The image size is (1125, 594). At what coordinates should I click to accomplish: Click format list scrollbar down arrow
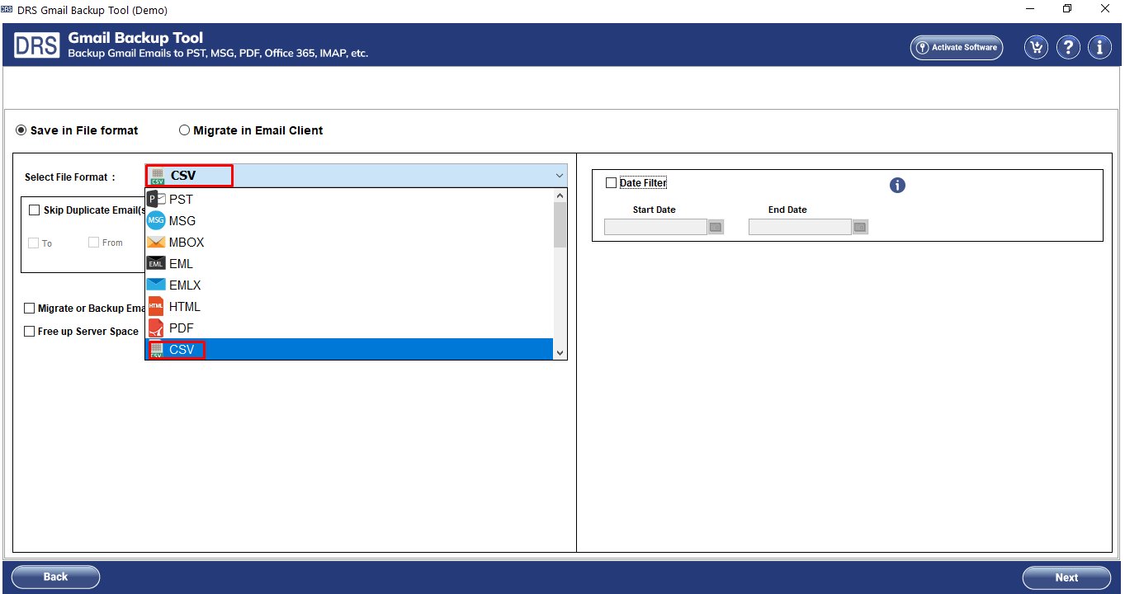(560, 352)
